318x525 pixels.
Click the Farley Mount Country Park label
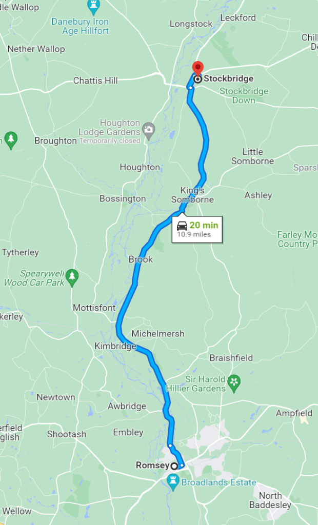pyautogui.click(x=297, y=239)
